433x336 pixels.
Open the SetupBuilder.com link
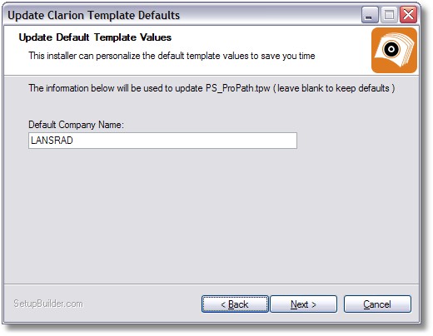(x=48, y=304)
